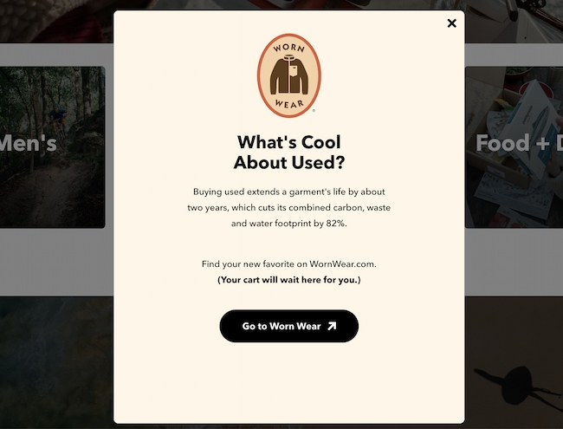The image size is (563, 429).
Task: Click the Worn Wear oval logo badge
Action: (x=289, y=75)
